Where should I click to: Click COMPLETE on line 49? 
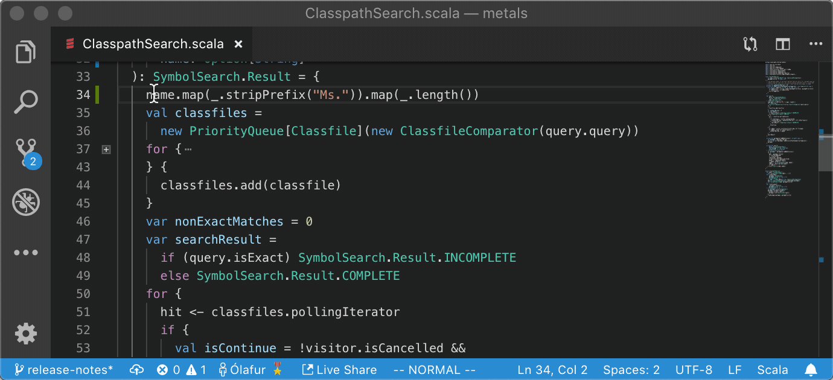click(x=371, y=276)
